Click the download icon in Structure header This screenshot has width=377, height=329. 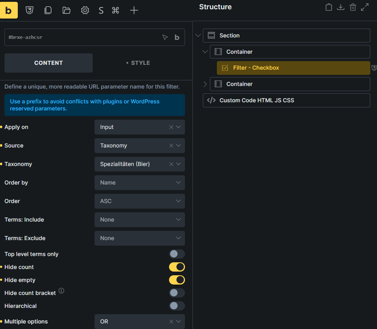(340, 7)
